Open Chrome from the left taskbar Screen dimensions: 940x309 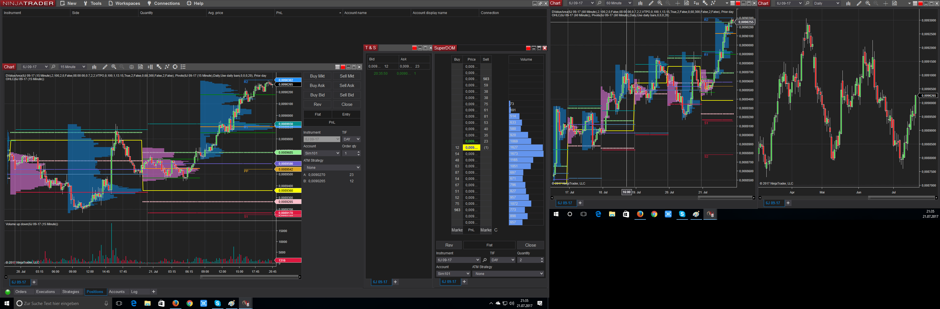point(189,303)
